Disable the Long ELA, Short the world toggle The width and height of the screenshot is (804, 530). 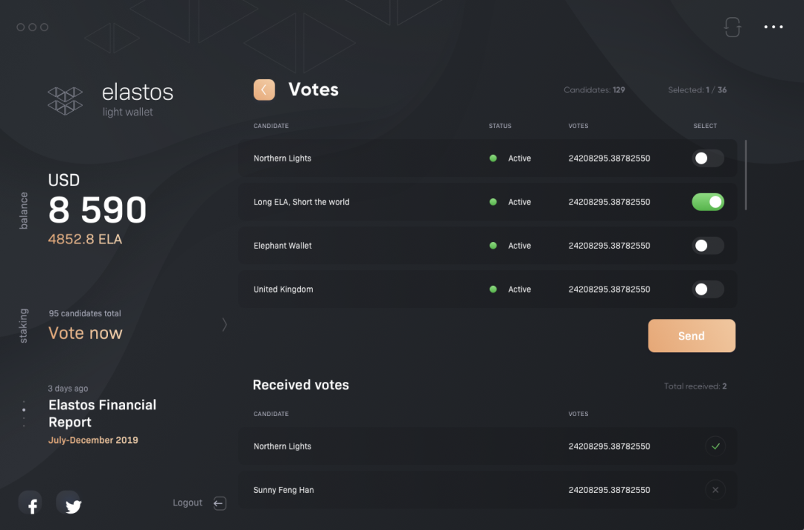[x=708, y=202]
